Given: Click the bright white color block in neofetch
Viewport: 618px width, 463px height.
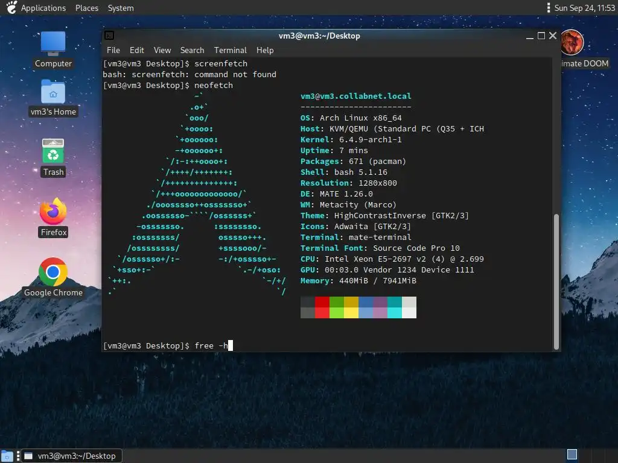Looking at the screenshot, I should (x=409, y=313).
